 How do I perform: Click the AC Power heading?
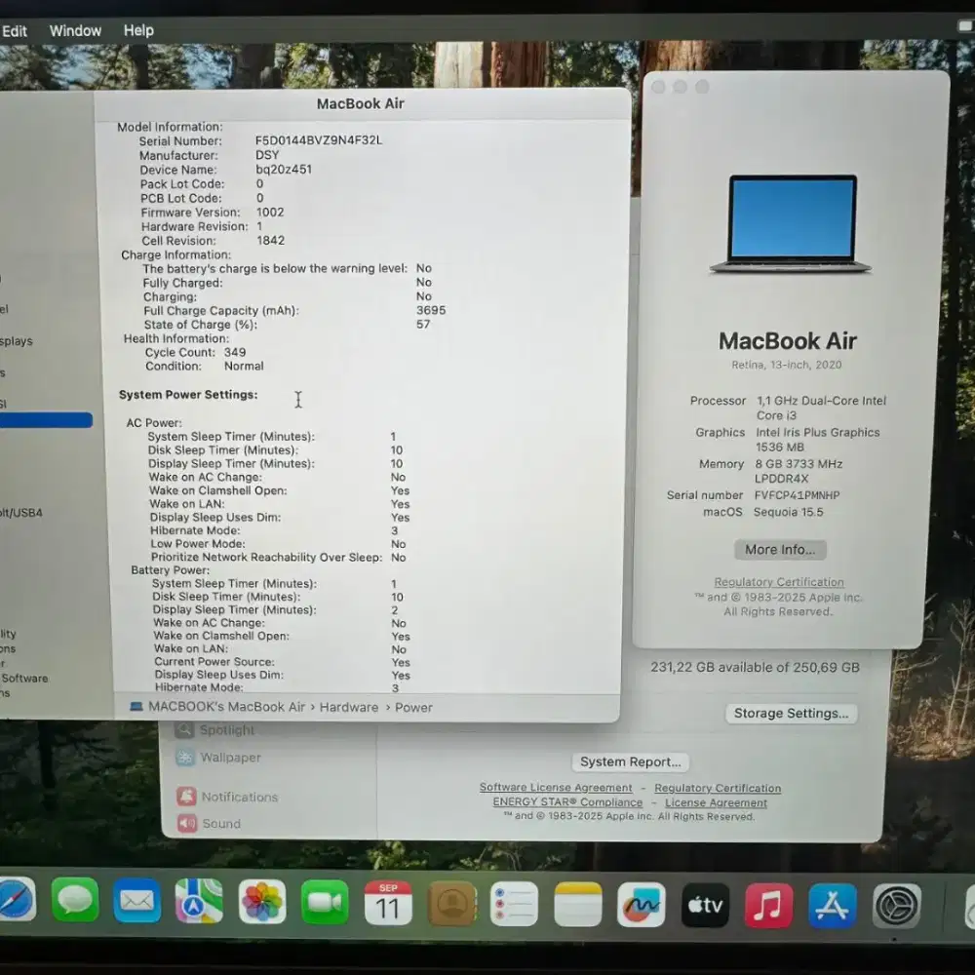pos(154,423)
